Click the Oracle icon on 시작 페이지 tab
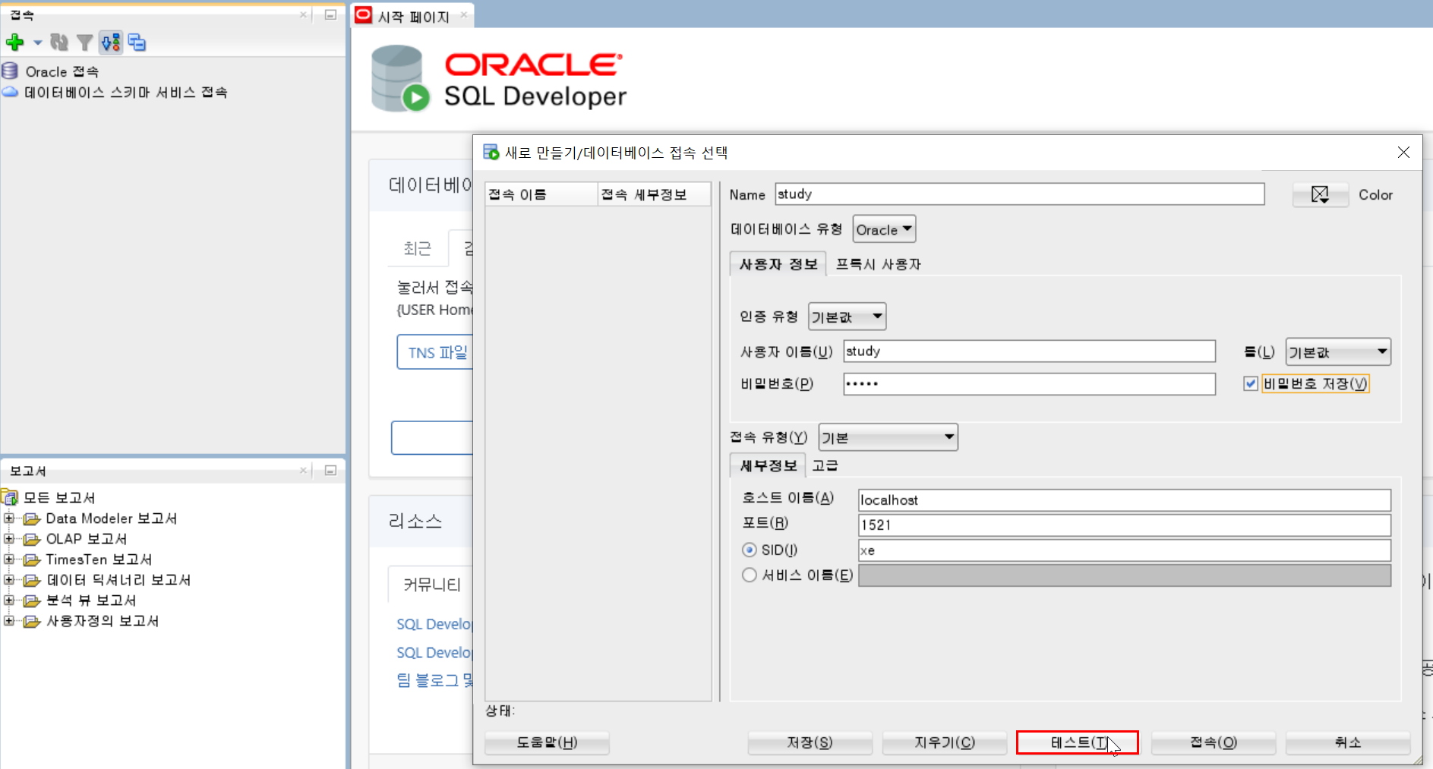Screen dimensions: 1433x769 [364, 15]
